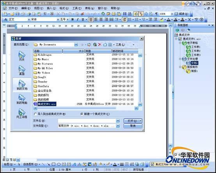
Task: Open the 文件名 filename dropdown arrow
Action: (x=118, y=121)
